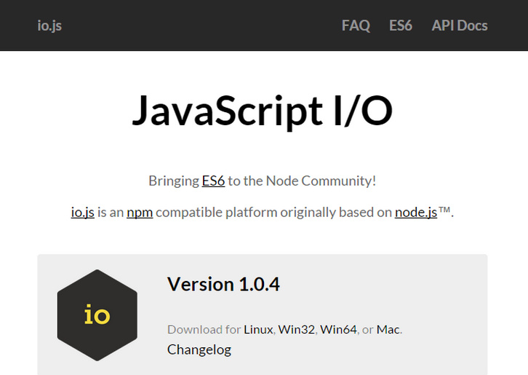The width and height of the screenshot is (528, 375).
Task: View the Changelog
Action: click(199, 350)
